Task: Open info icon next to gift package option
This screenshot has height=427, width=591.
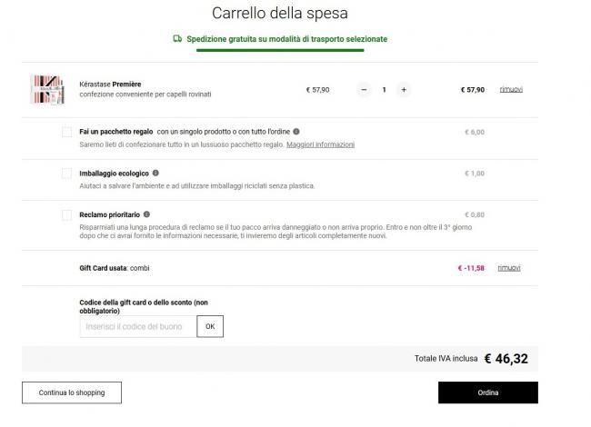Action: (x=296, y=132)
